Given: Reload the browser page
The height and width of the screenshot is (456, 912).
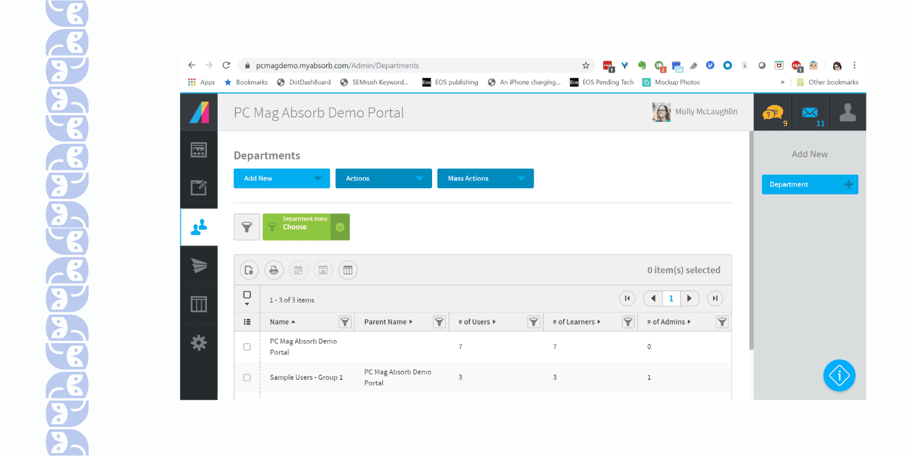Looking at the screenshot, I should (226, 66).
